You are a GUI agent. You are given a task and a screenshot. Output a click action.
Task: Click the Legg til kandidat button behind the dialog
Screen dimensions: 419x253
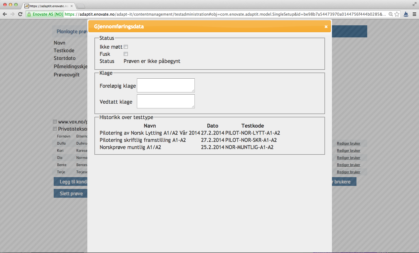71,182
